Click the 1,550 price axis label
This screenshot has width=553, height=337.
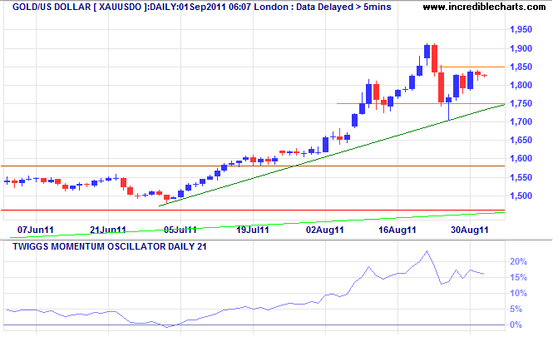pos(521,177)
